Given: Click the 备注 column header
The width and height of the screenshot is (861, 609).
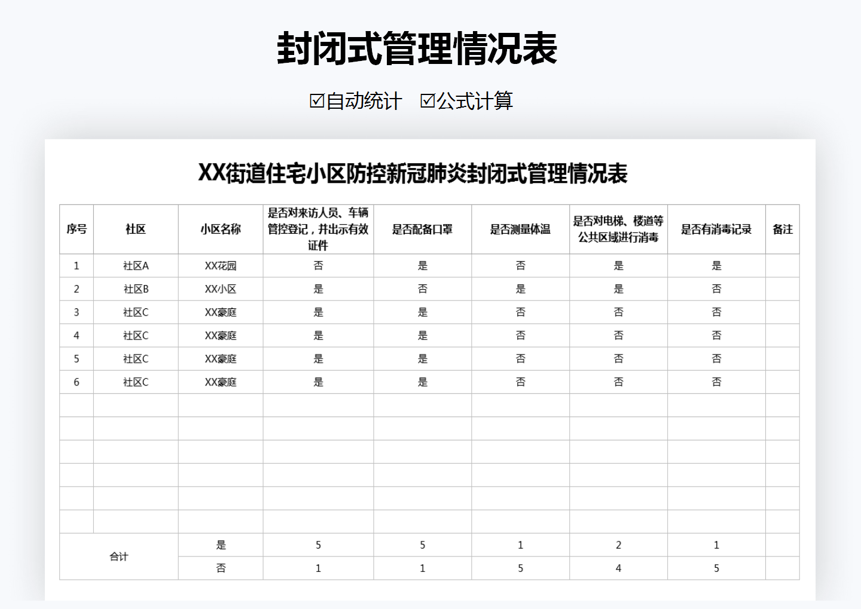Looking at the screenshot, I should 782,229.
